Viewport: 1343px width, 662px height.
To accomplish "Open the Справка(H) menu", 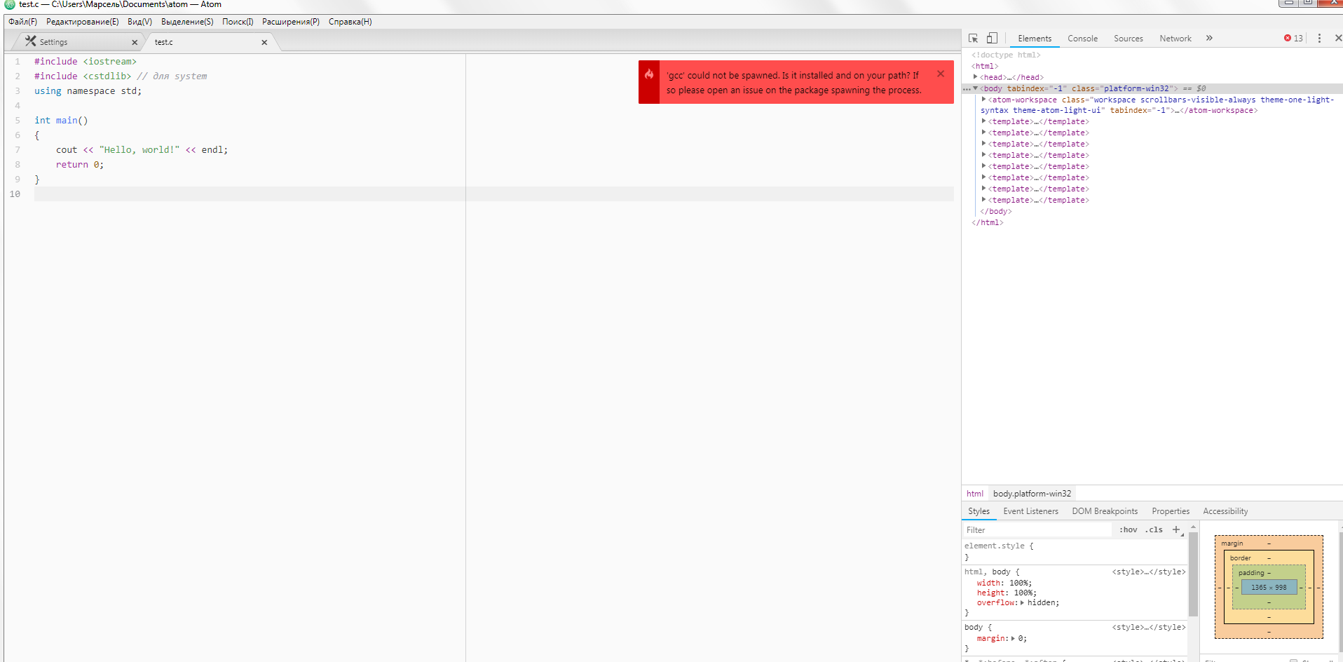I will click(x=350, y=22).
